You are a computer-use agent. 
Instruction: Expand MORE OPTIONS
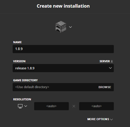click(100, 119)
